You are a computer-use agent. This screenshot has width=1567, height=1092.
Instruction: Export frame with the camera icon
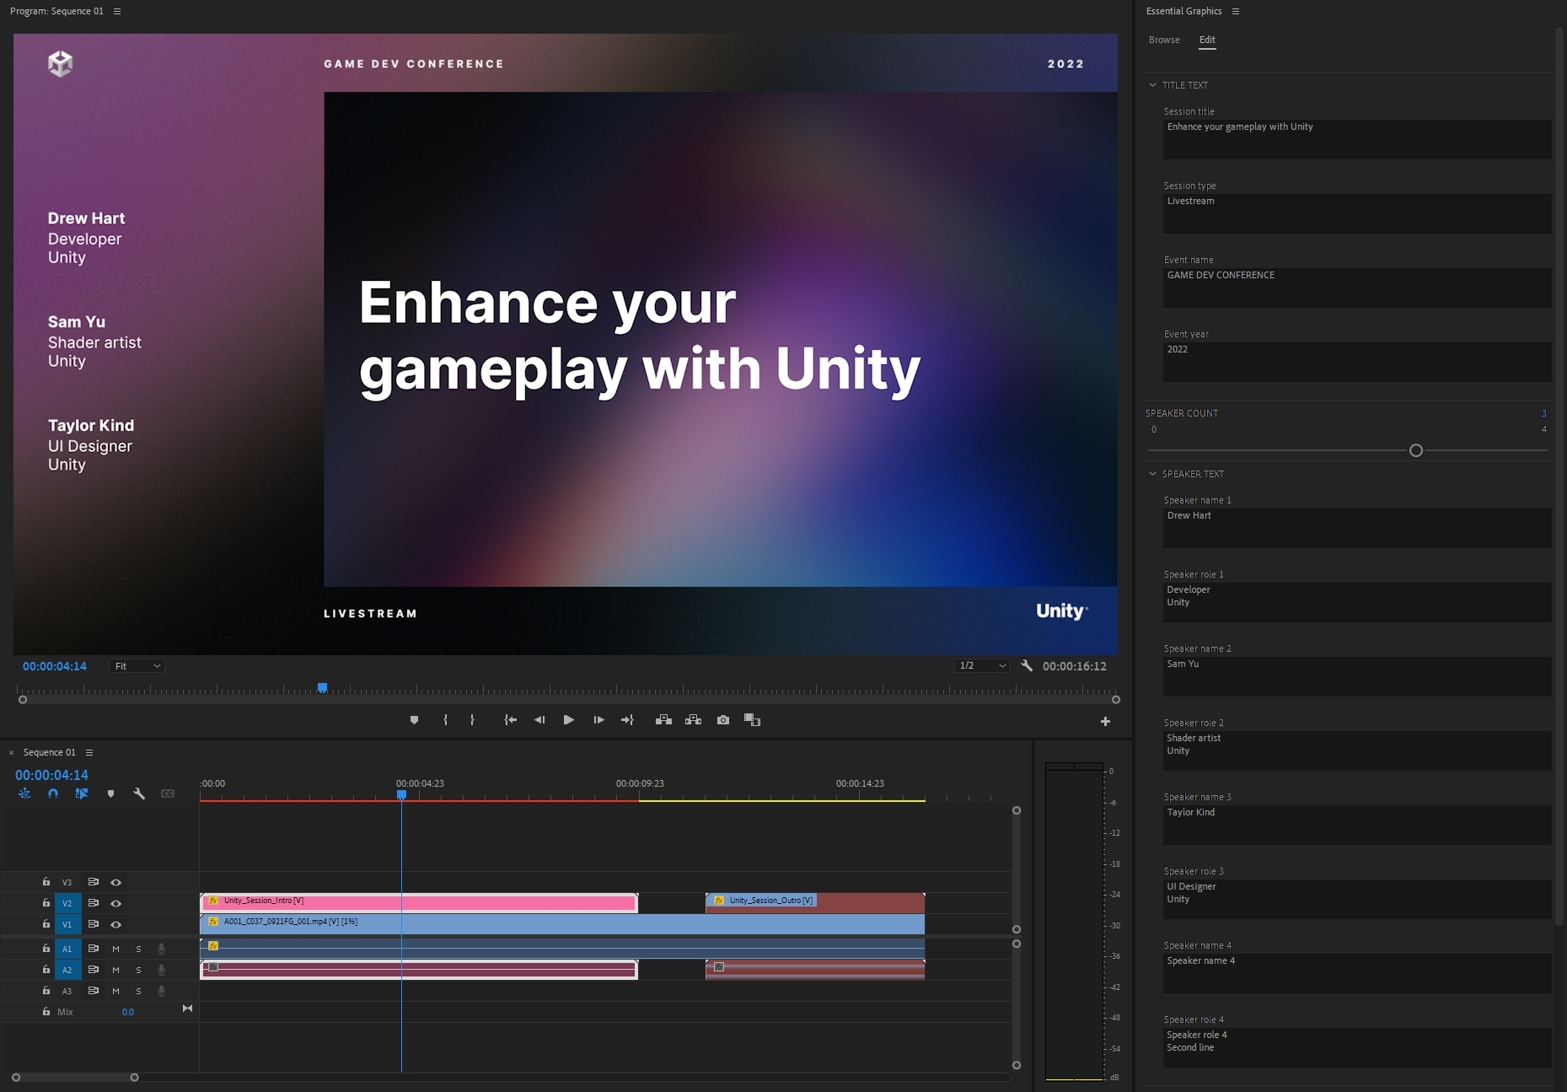point(723,720)
